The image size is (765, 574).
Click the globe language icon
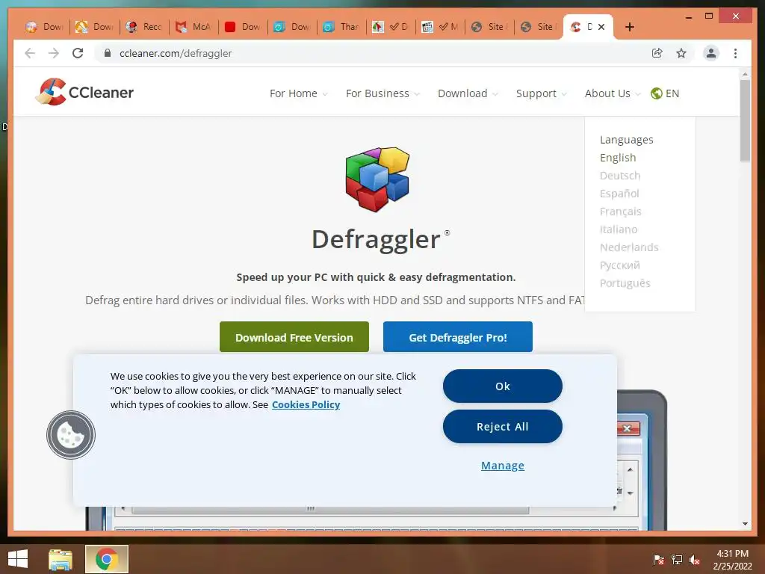[x=656, y=93]
